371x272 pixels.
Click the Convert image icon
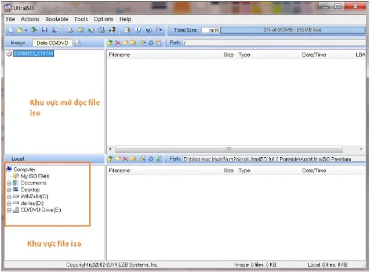point(91,30)
